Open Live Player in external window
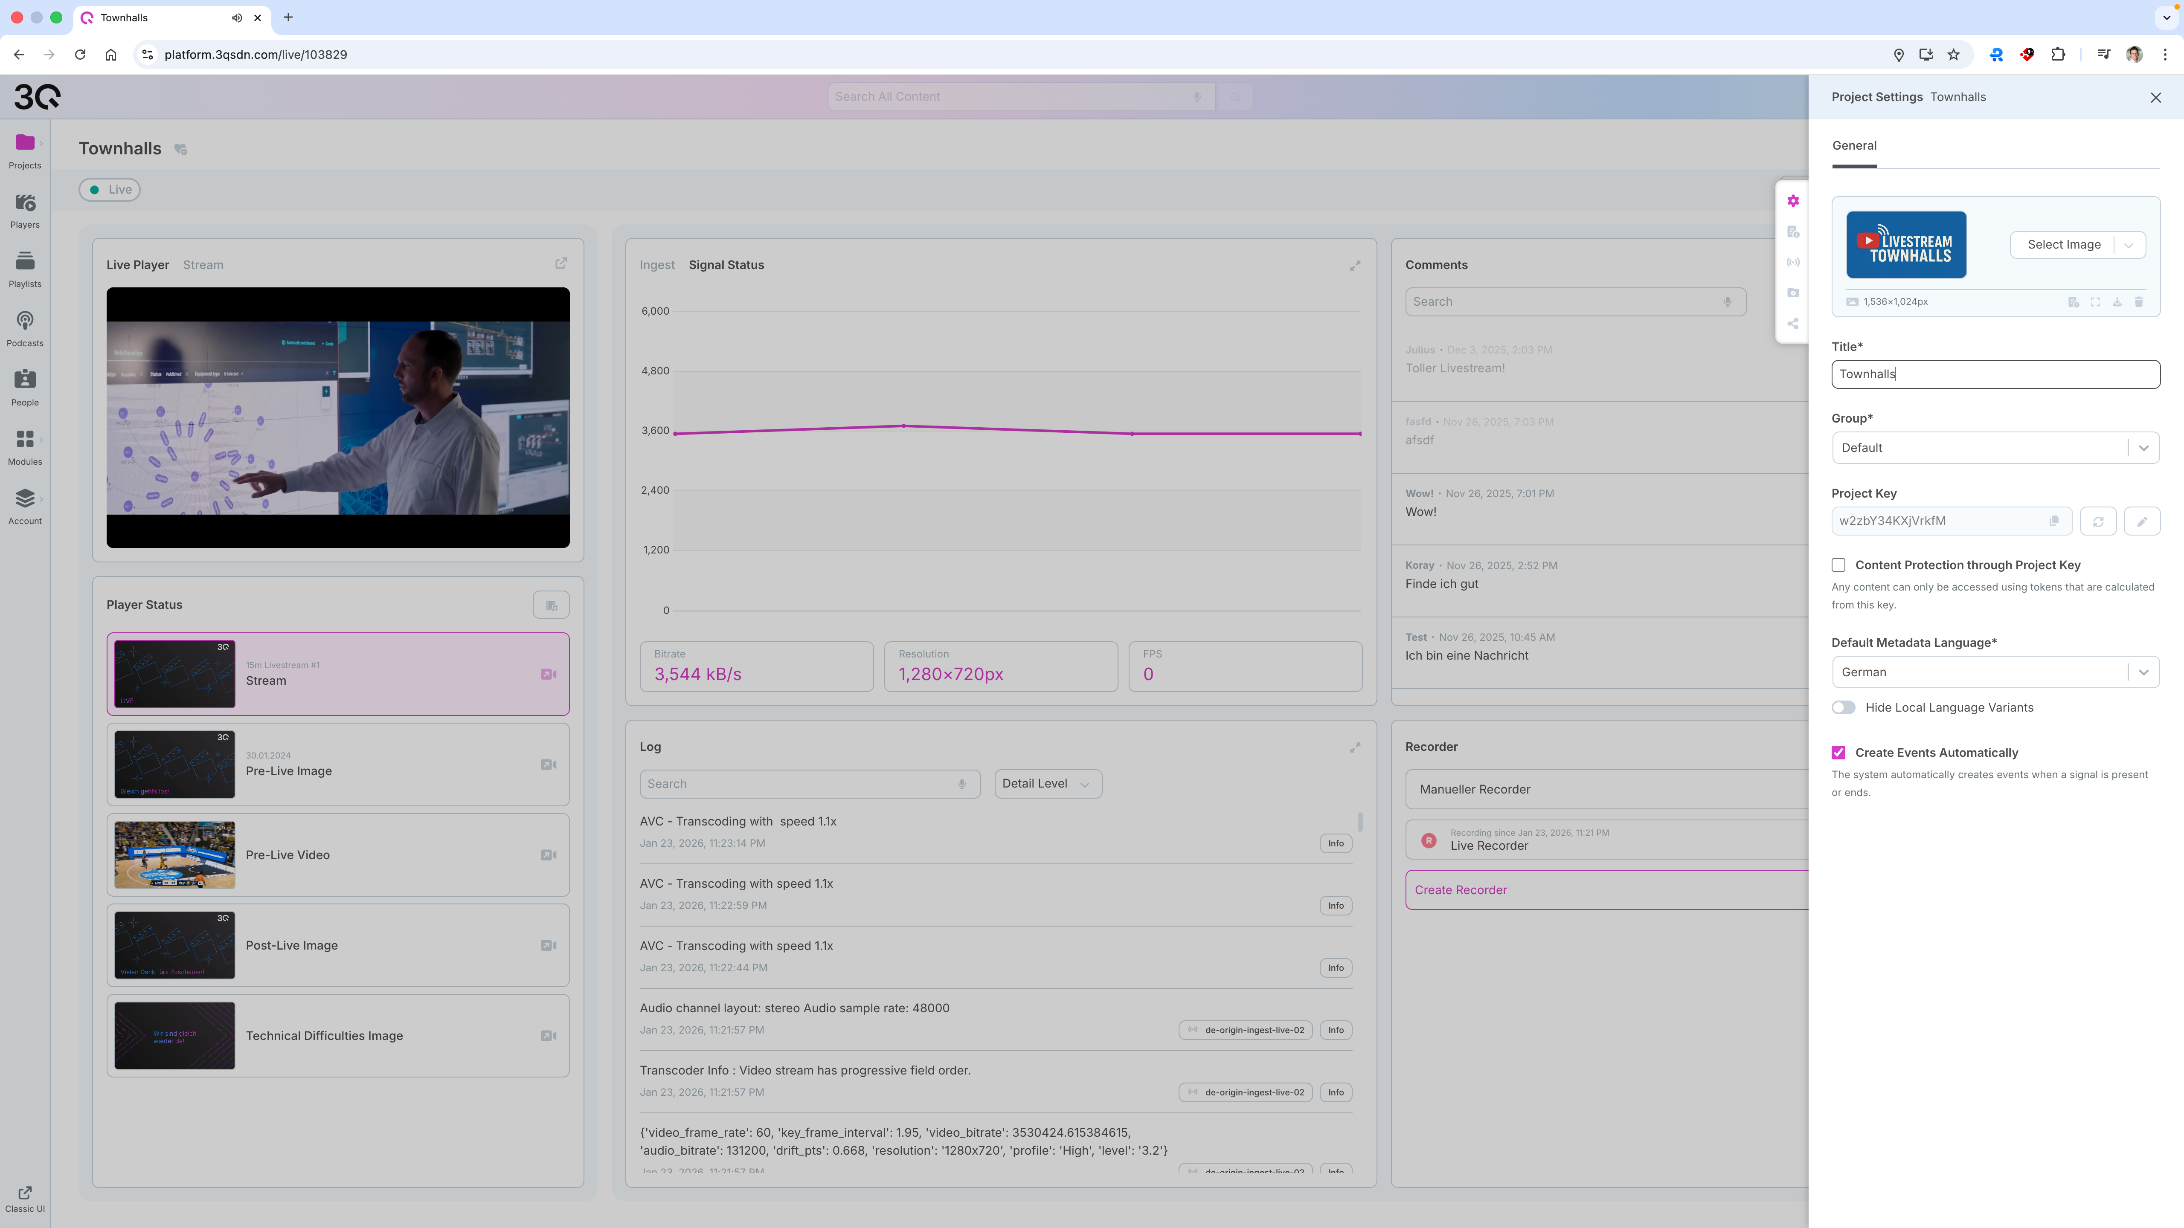 [561, 264]
